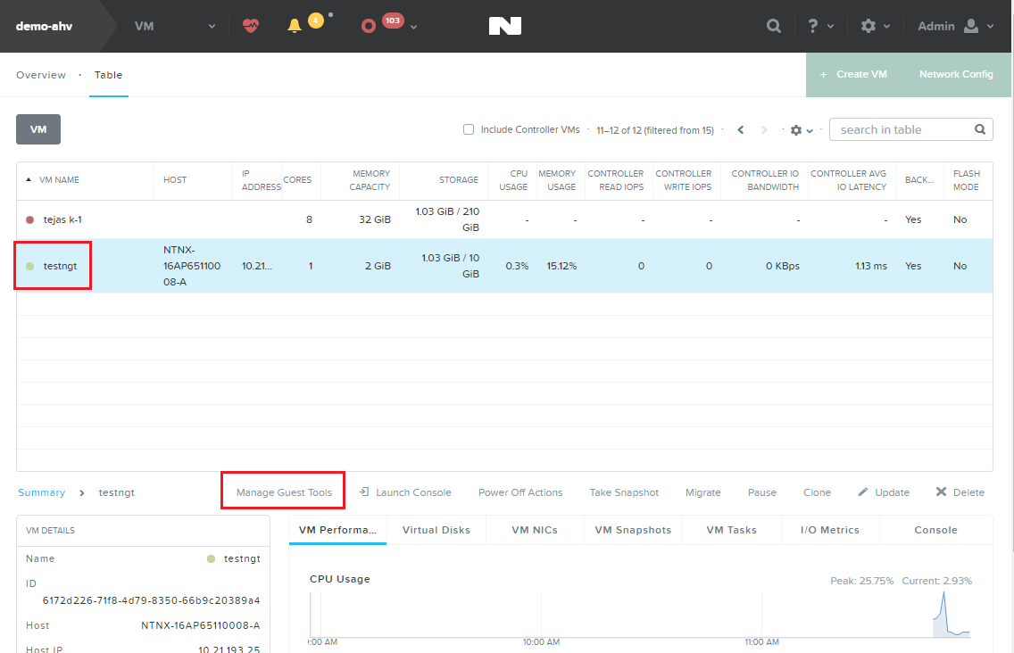1014x653 pixels.
Task: Click the Launch Console icon
Action: point(364,492)
